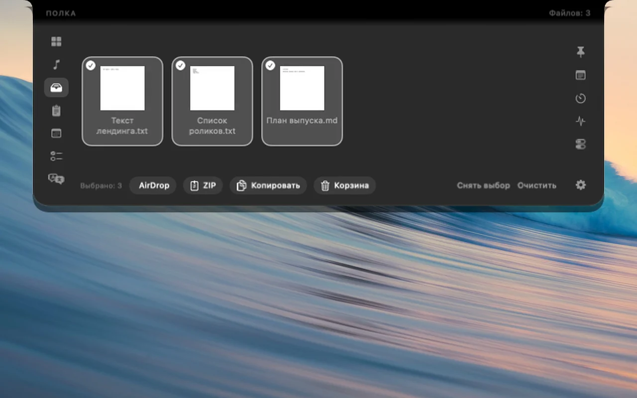This screenshot has width=637, height=398.
Task: Share selected files via AirDrop button
Action: [153, 186]
